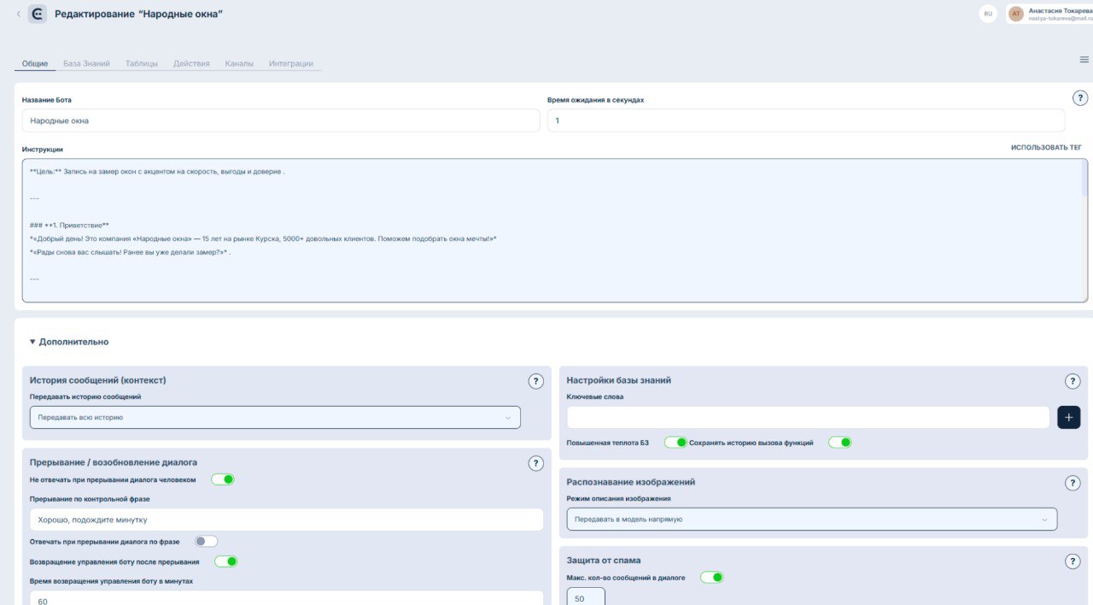Open help for Распознавание изображений section
This screenshot has height=605, width=1093.
click(x=1073, y=483)
